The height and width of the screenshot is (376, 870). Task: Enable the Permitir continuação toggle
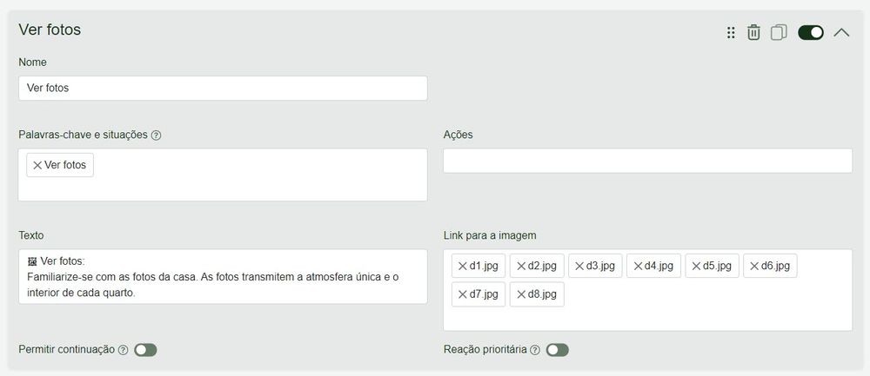(x=145, y=350)
